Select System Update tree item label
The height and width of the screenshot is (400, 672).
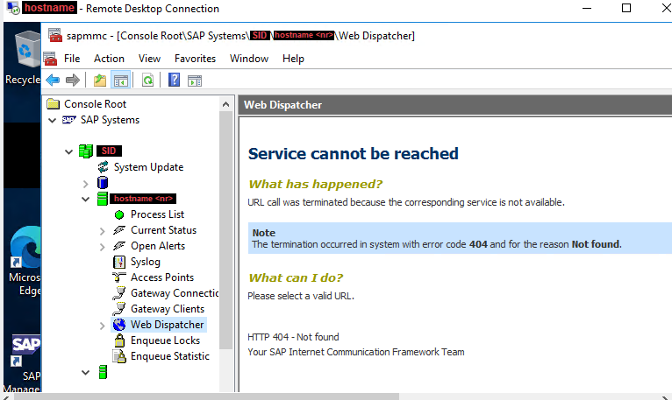tap(148, 167)
